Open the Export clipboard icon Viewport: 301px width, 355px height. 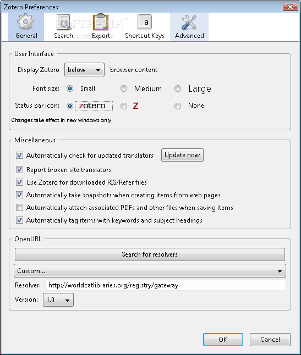[x=101, y=22]
